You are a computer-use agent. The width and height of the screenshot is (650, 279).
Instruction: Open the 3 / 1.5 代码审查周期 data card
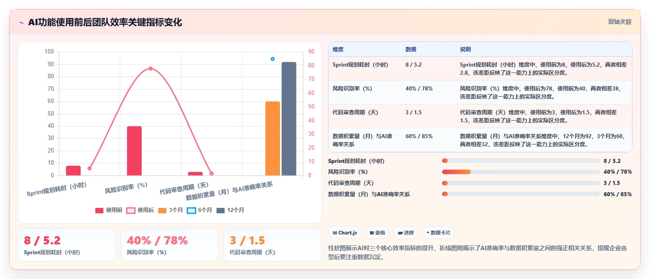pos(272,245)
